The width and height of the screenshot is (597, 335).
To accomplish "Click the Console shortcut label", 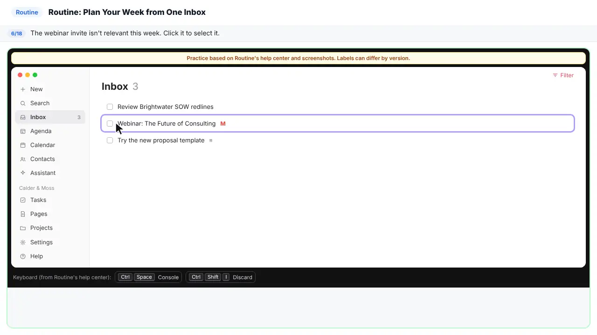I will point(168,277).
